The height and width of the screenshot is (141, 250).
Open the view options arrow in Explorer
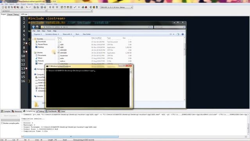tap(173, 34)
